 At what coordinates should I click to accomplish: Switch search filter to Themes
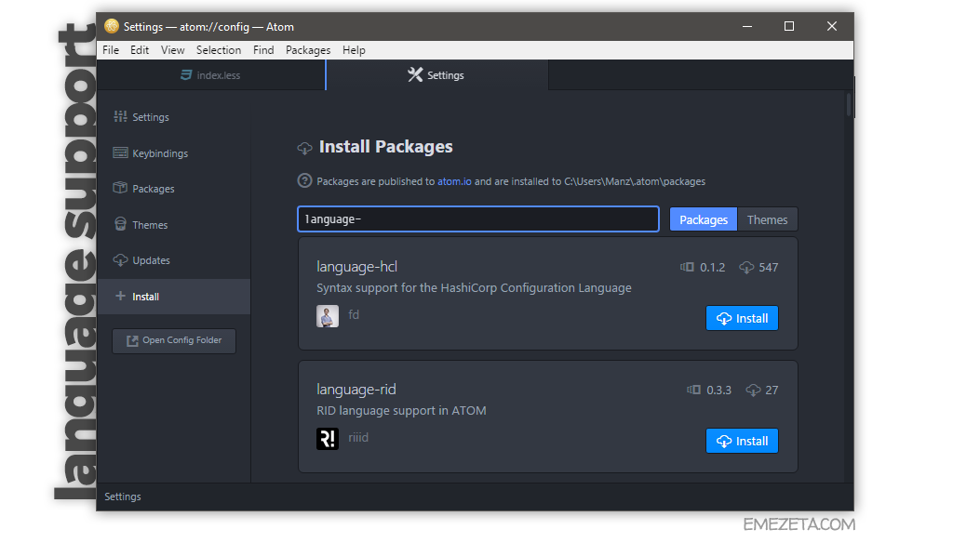coord(767,219)
